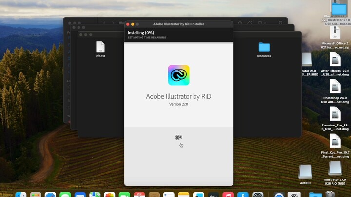The image size is (351, 197).
Task: Open App Store from the Dock
Action: (x=243, y=195)
